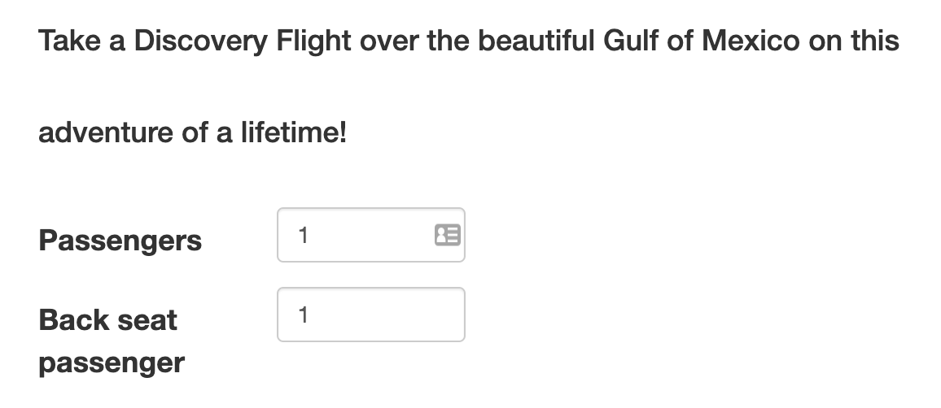Click the word "Gulf" in the description

(x=630, y=41)
